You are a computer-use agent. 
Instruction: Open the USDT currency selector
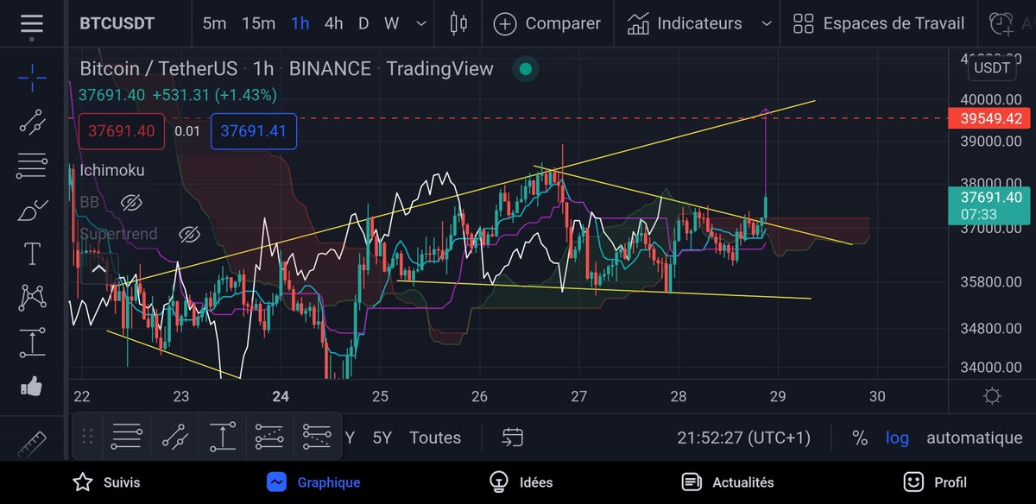[991, 68]
